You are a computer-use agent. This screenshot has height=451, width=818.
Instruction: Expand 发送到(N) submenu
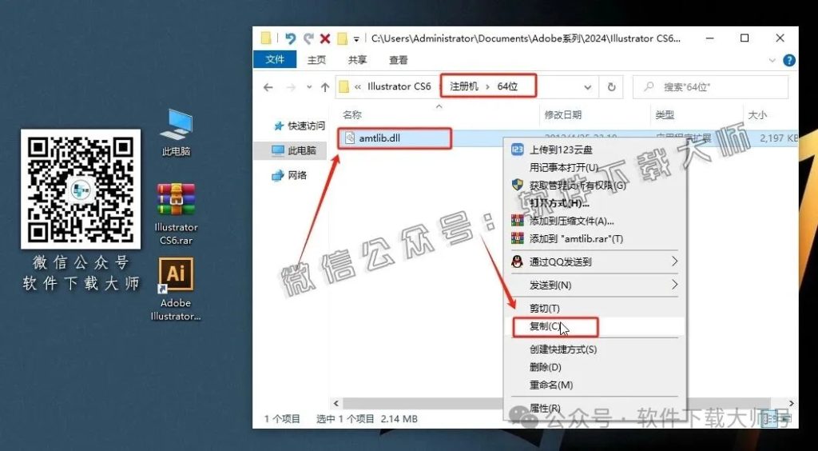click(594, 285)
